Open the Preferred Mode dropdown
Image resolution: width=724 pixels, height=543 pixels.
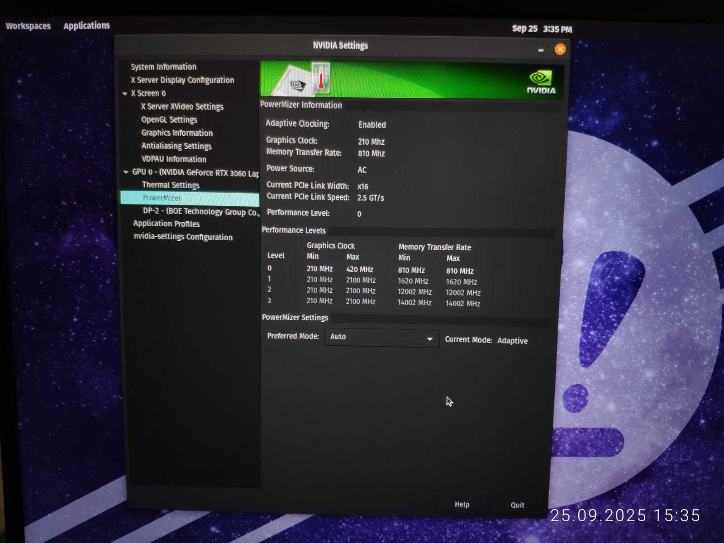(x=381, y=338)
